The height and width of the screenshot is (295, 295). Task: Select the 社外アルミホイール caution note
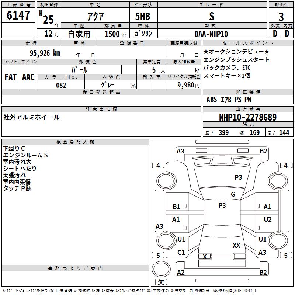(x=31, y=117)
